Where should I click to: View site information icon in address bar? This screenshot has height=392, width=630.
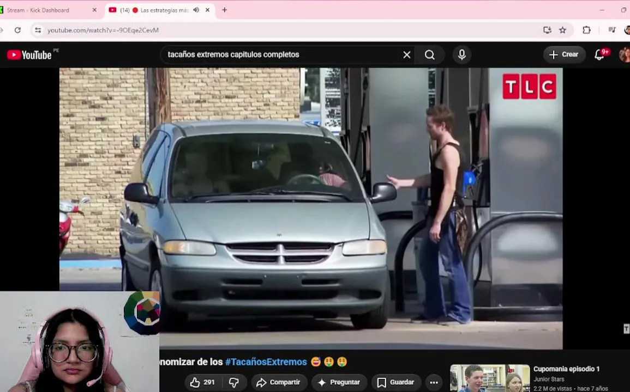pyautogui.click(x=38, y=30)
